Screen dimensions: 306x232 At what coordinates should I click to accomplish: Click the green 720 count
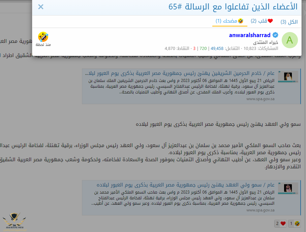pyautogui.click(x=203, y=49)
